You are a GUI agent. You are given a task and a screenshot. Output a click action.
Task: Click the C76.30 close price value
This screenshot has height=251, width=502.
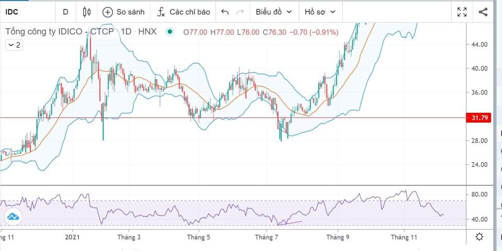click(x=275, y=32)
